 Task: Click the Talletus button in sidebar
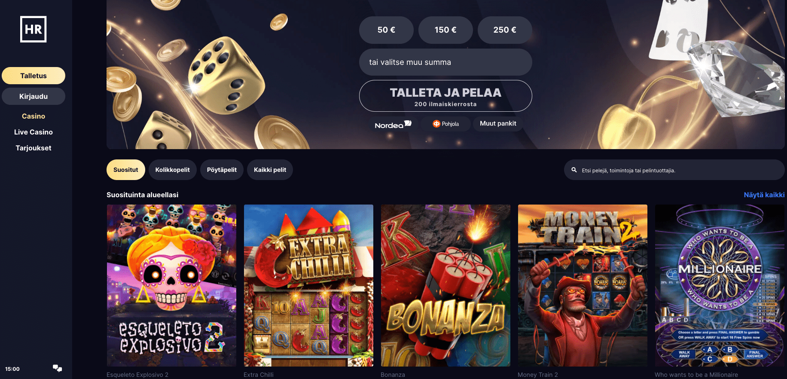[34, 76]
